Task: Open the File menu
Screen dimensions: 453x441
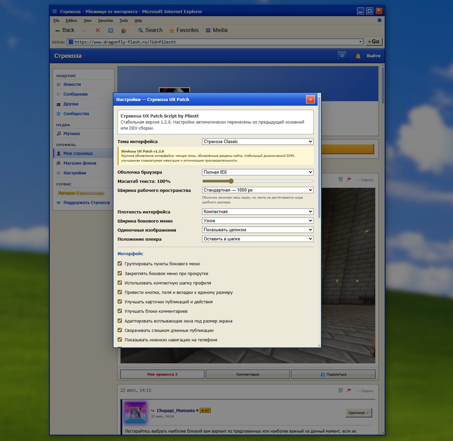Action: pyautogui.click(x=56, y=21)
